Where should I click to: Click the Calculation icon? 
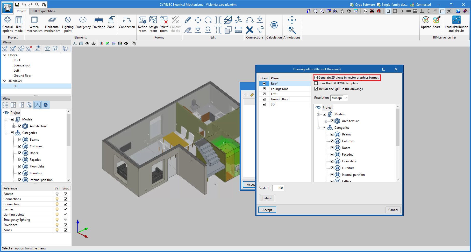[x=274, y=25]
